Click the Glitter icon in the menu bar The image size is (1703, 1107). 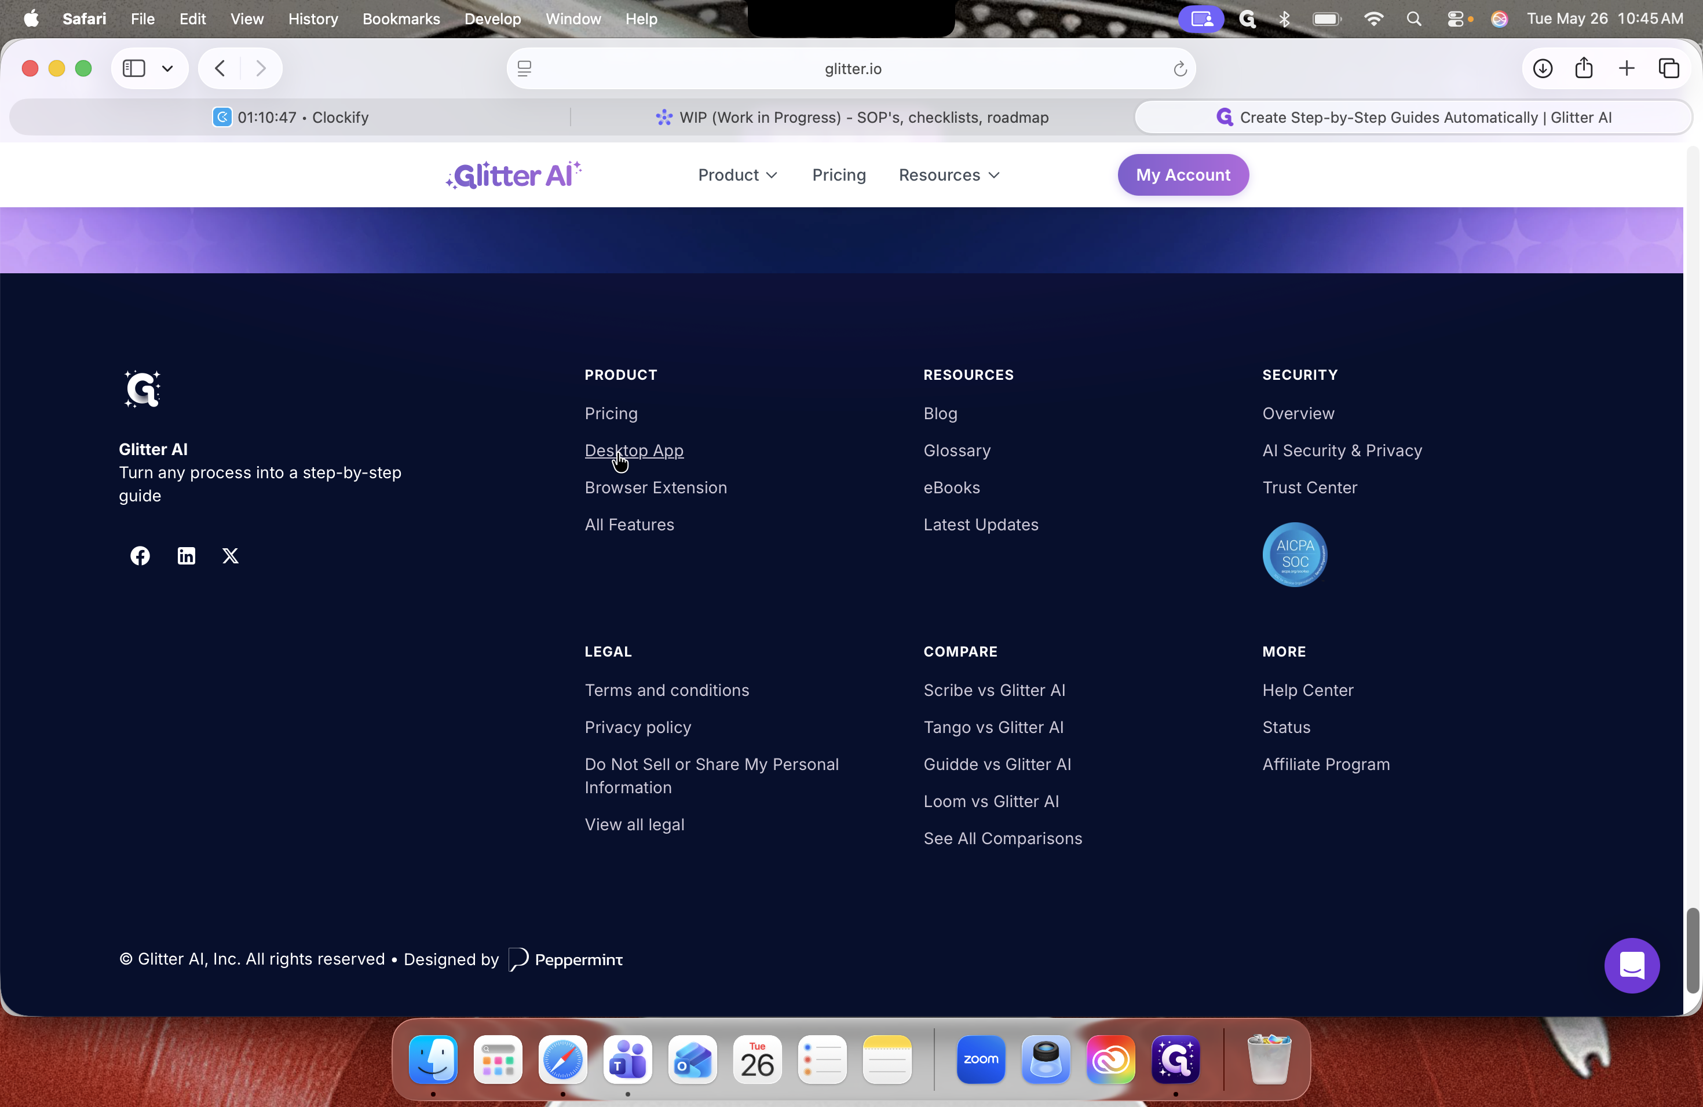coord(1247,19)
